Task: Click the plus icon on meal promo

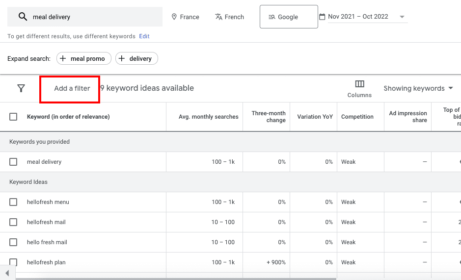Action: (63, 58)
